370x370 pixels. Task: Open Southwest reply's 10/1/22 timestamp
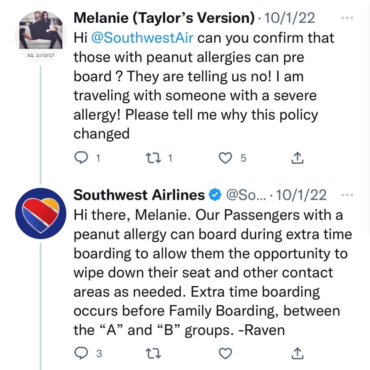coord(301,195)
